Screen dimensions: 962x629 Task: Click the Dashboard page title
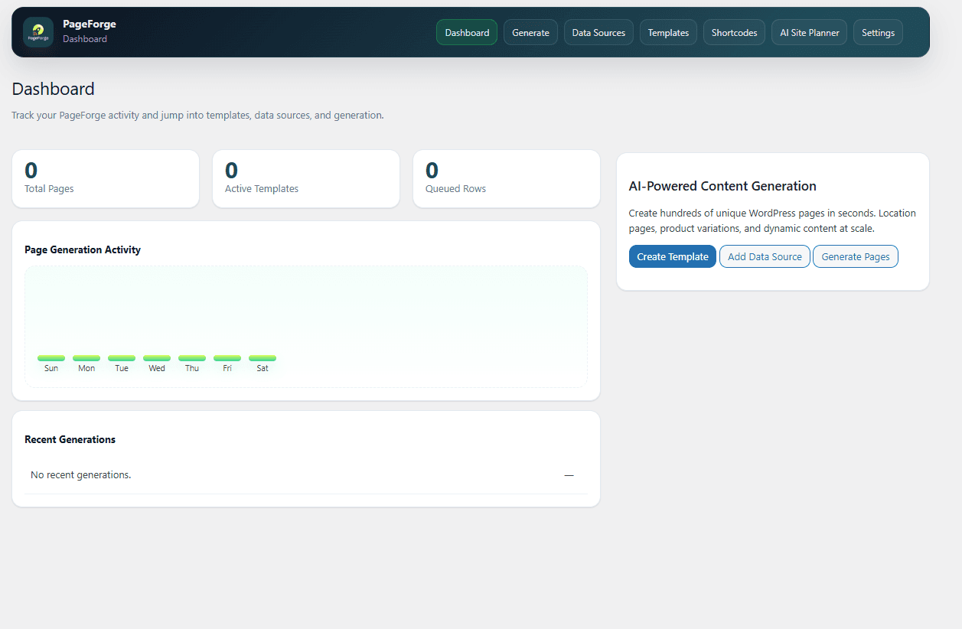click(x=53, y=89)
